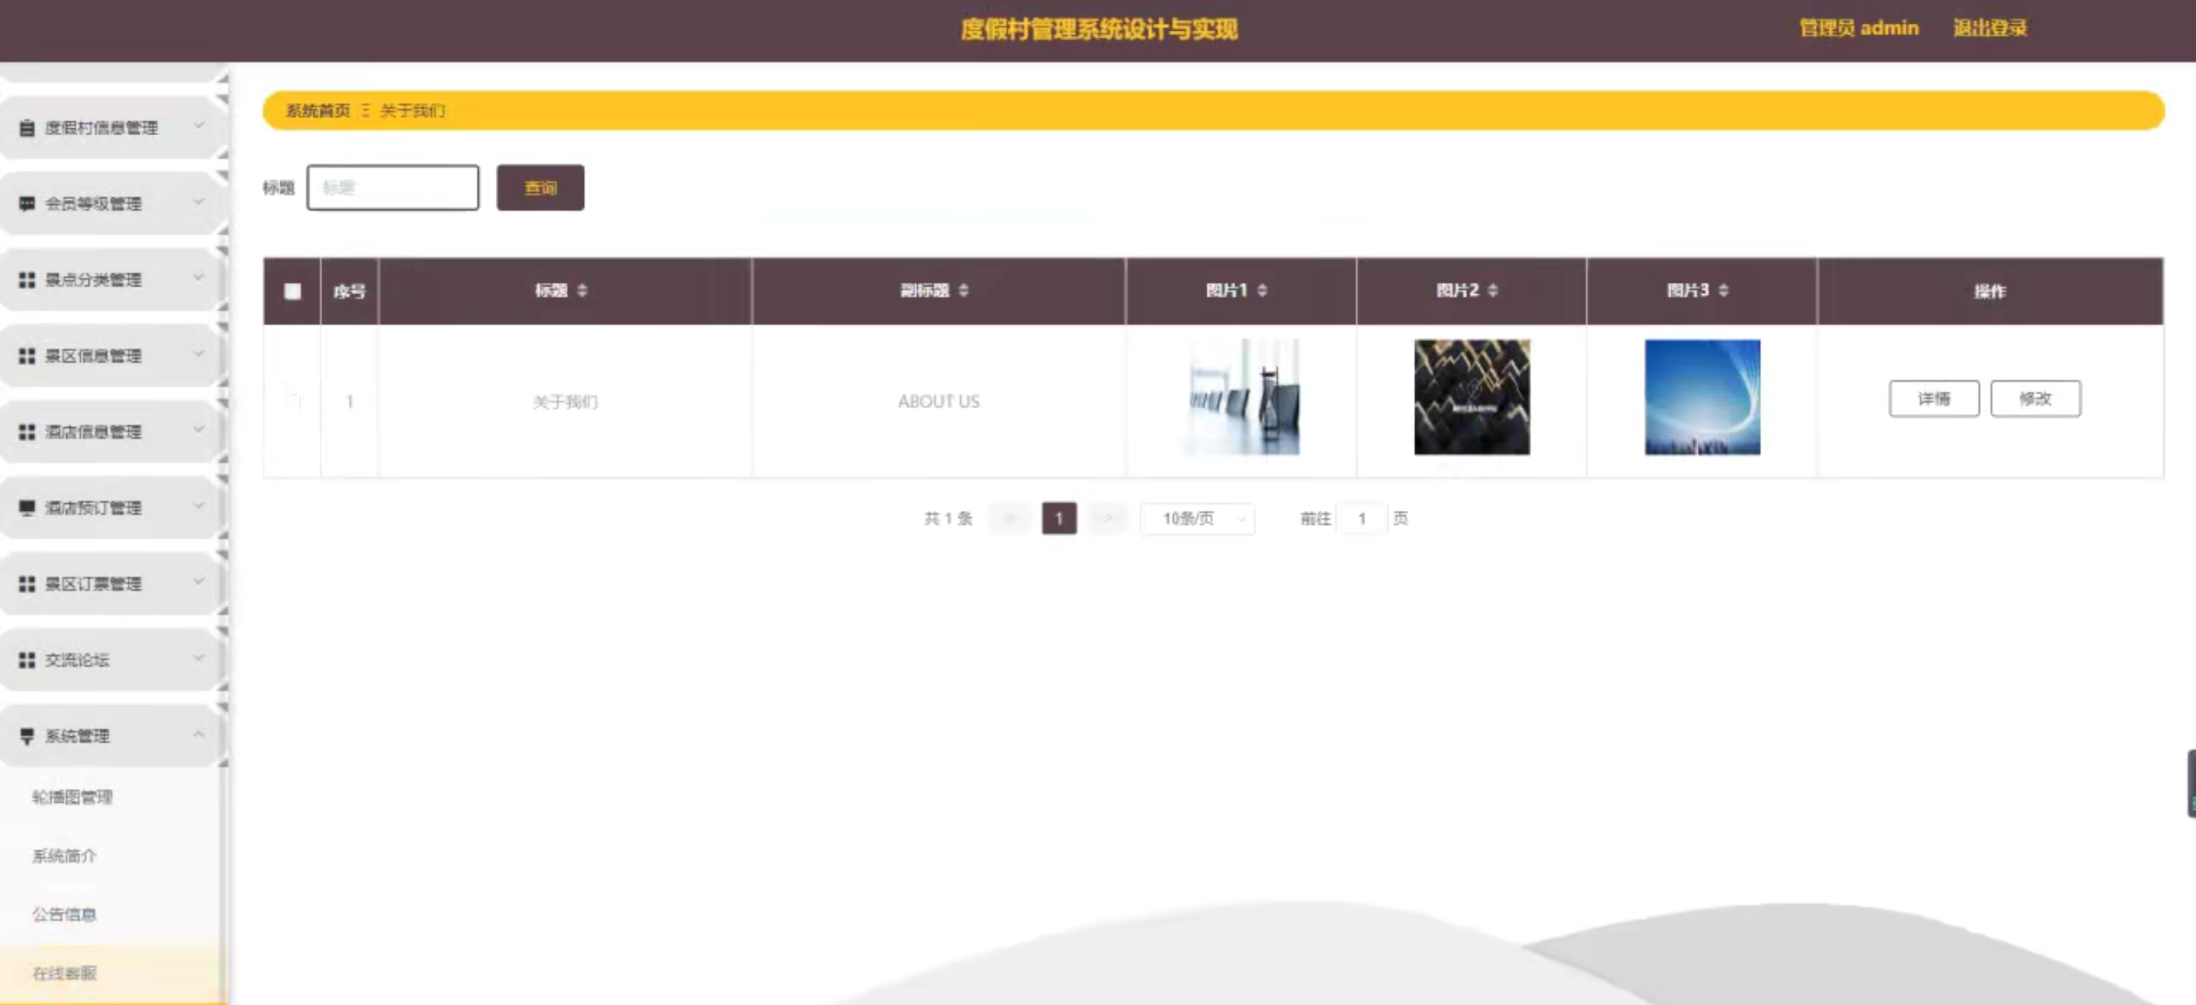Viewport: 2196px width, 1005px height.
Task: Collapse the 系统管理 menu chevron
Action: click(x=198, y=734)
